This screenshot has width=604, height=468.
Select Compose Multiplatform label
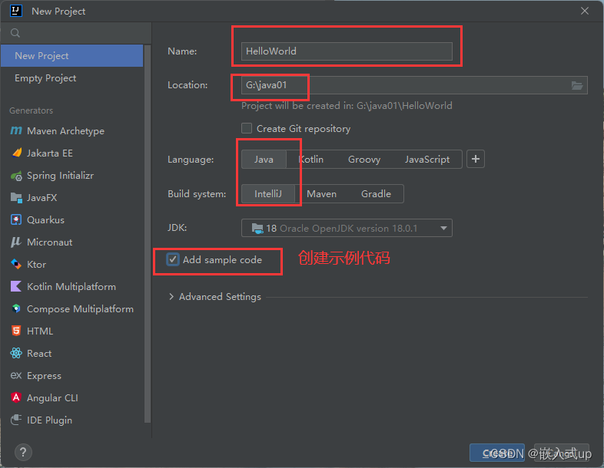pos(80,308)
